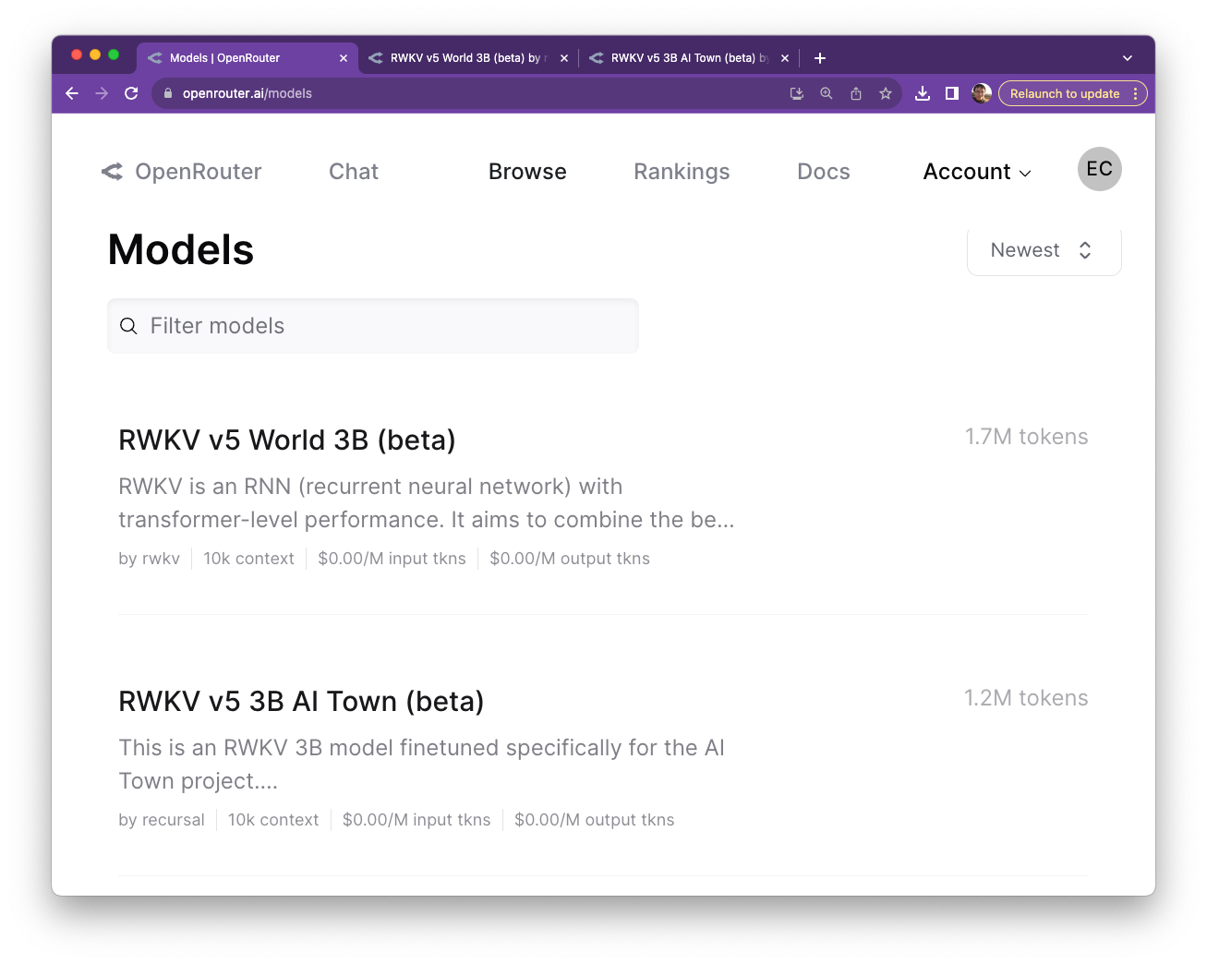Click '1.7M tokens' text

(x=1026, y=437)
